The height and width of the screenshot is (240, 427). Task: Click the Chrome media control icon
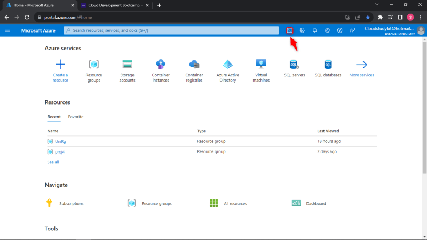tap(390, 17)
